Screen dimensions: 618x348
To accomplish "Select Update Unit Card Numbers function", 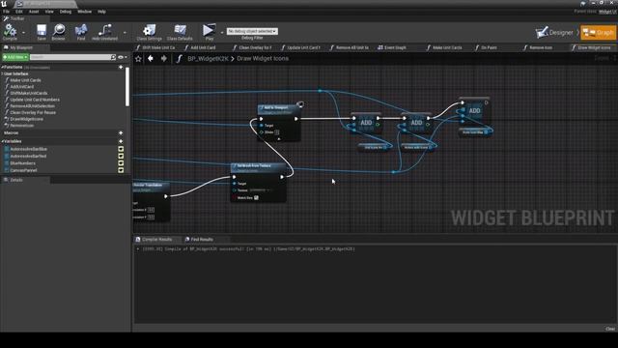I will (x=35, y=100).
